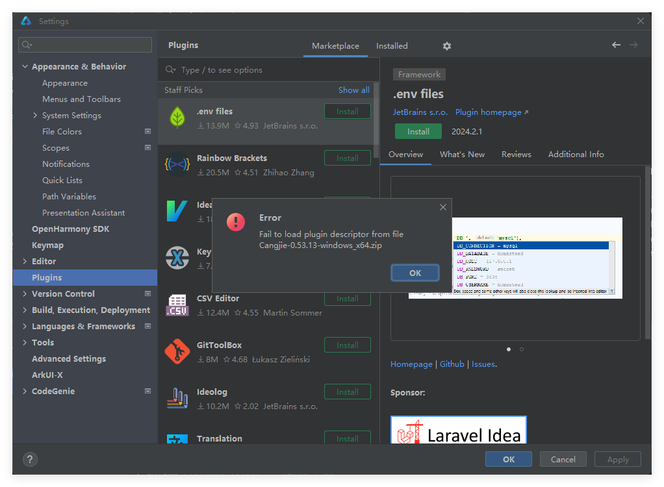The height and width of the screenshot is (487, 664).
Task: Open the Overview tab
Action: pos(405,155)
